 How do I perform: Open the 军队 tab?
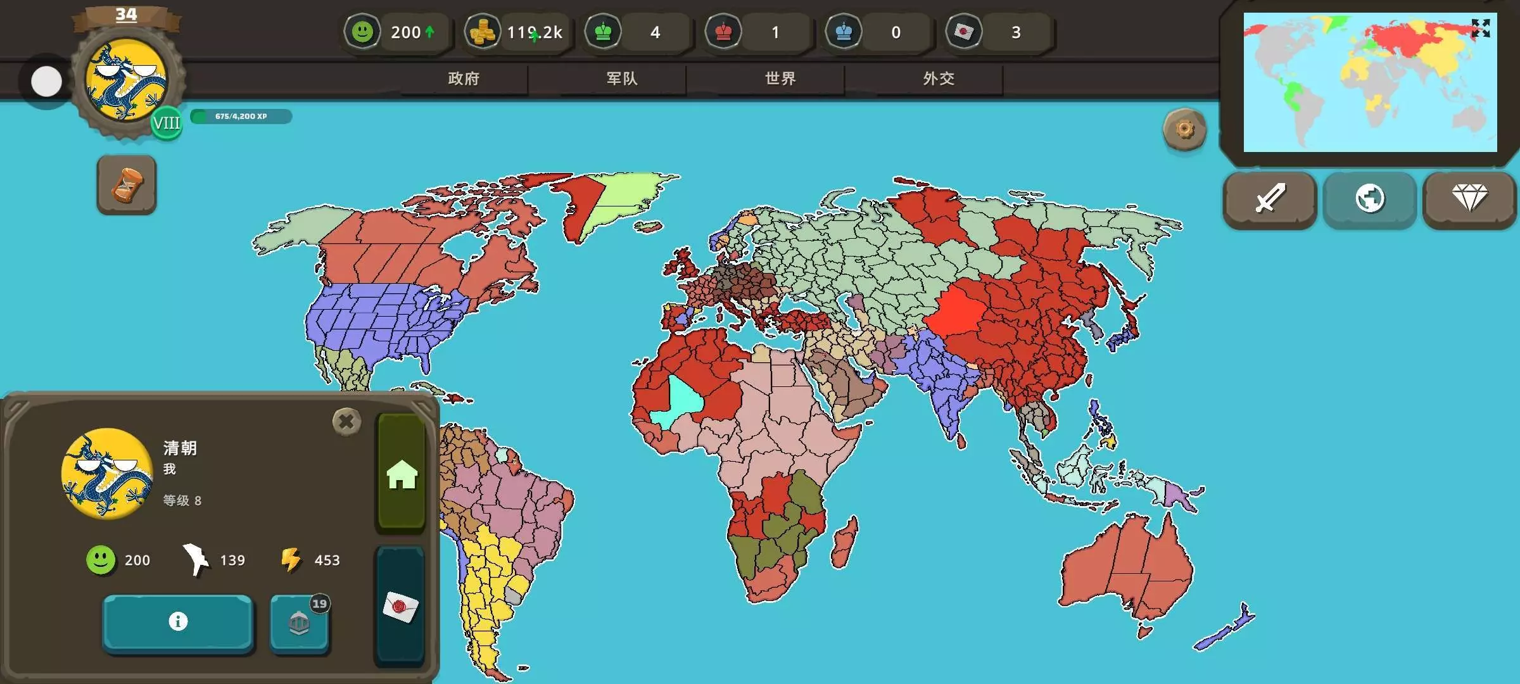click(622, 79)
